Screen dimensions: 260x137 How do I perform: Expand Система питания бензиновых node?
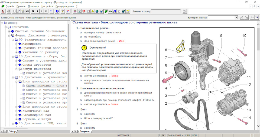9,31
